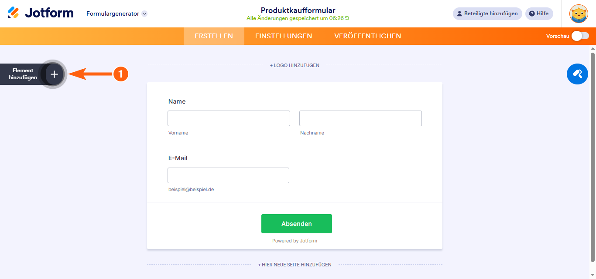The image size is (596, 279).
Task: Open the VERÖFFENTLICHEN tab
Action: [368, 36]
